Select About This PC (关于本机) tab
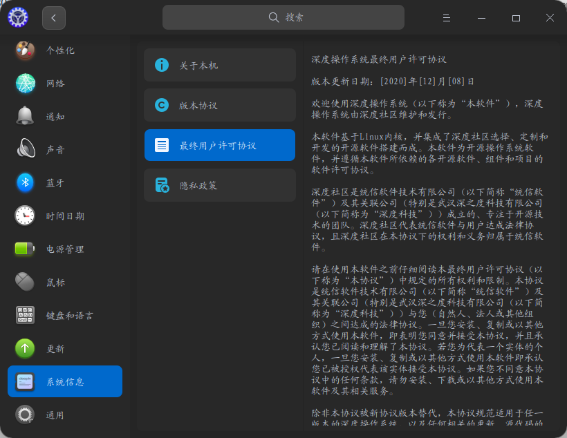The width and height of the screenshot is (567, 438). (219, 65)
